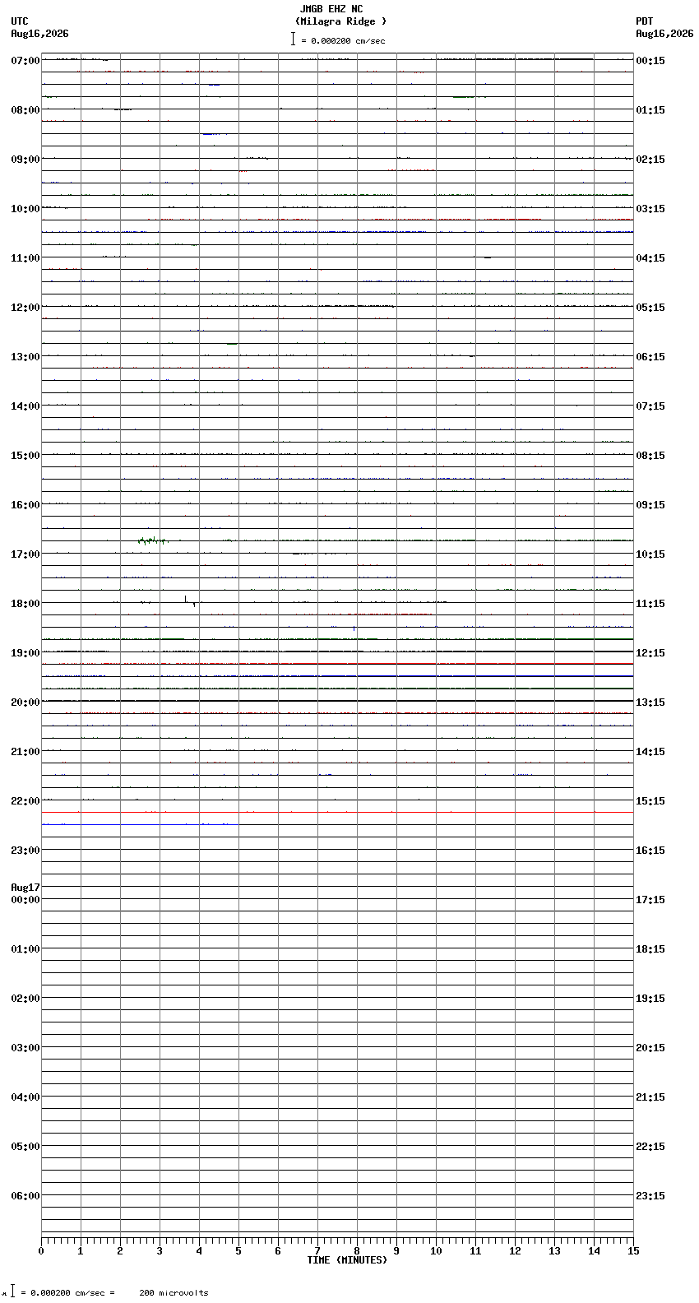
Task: Click the 10:15 PDT time label
Action: 650,554
